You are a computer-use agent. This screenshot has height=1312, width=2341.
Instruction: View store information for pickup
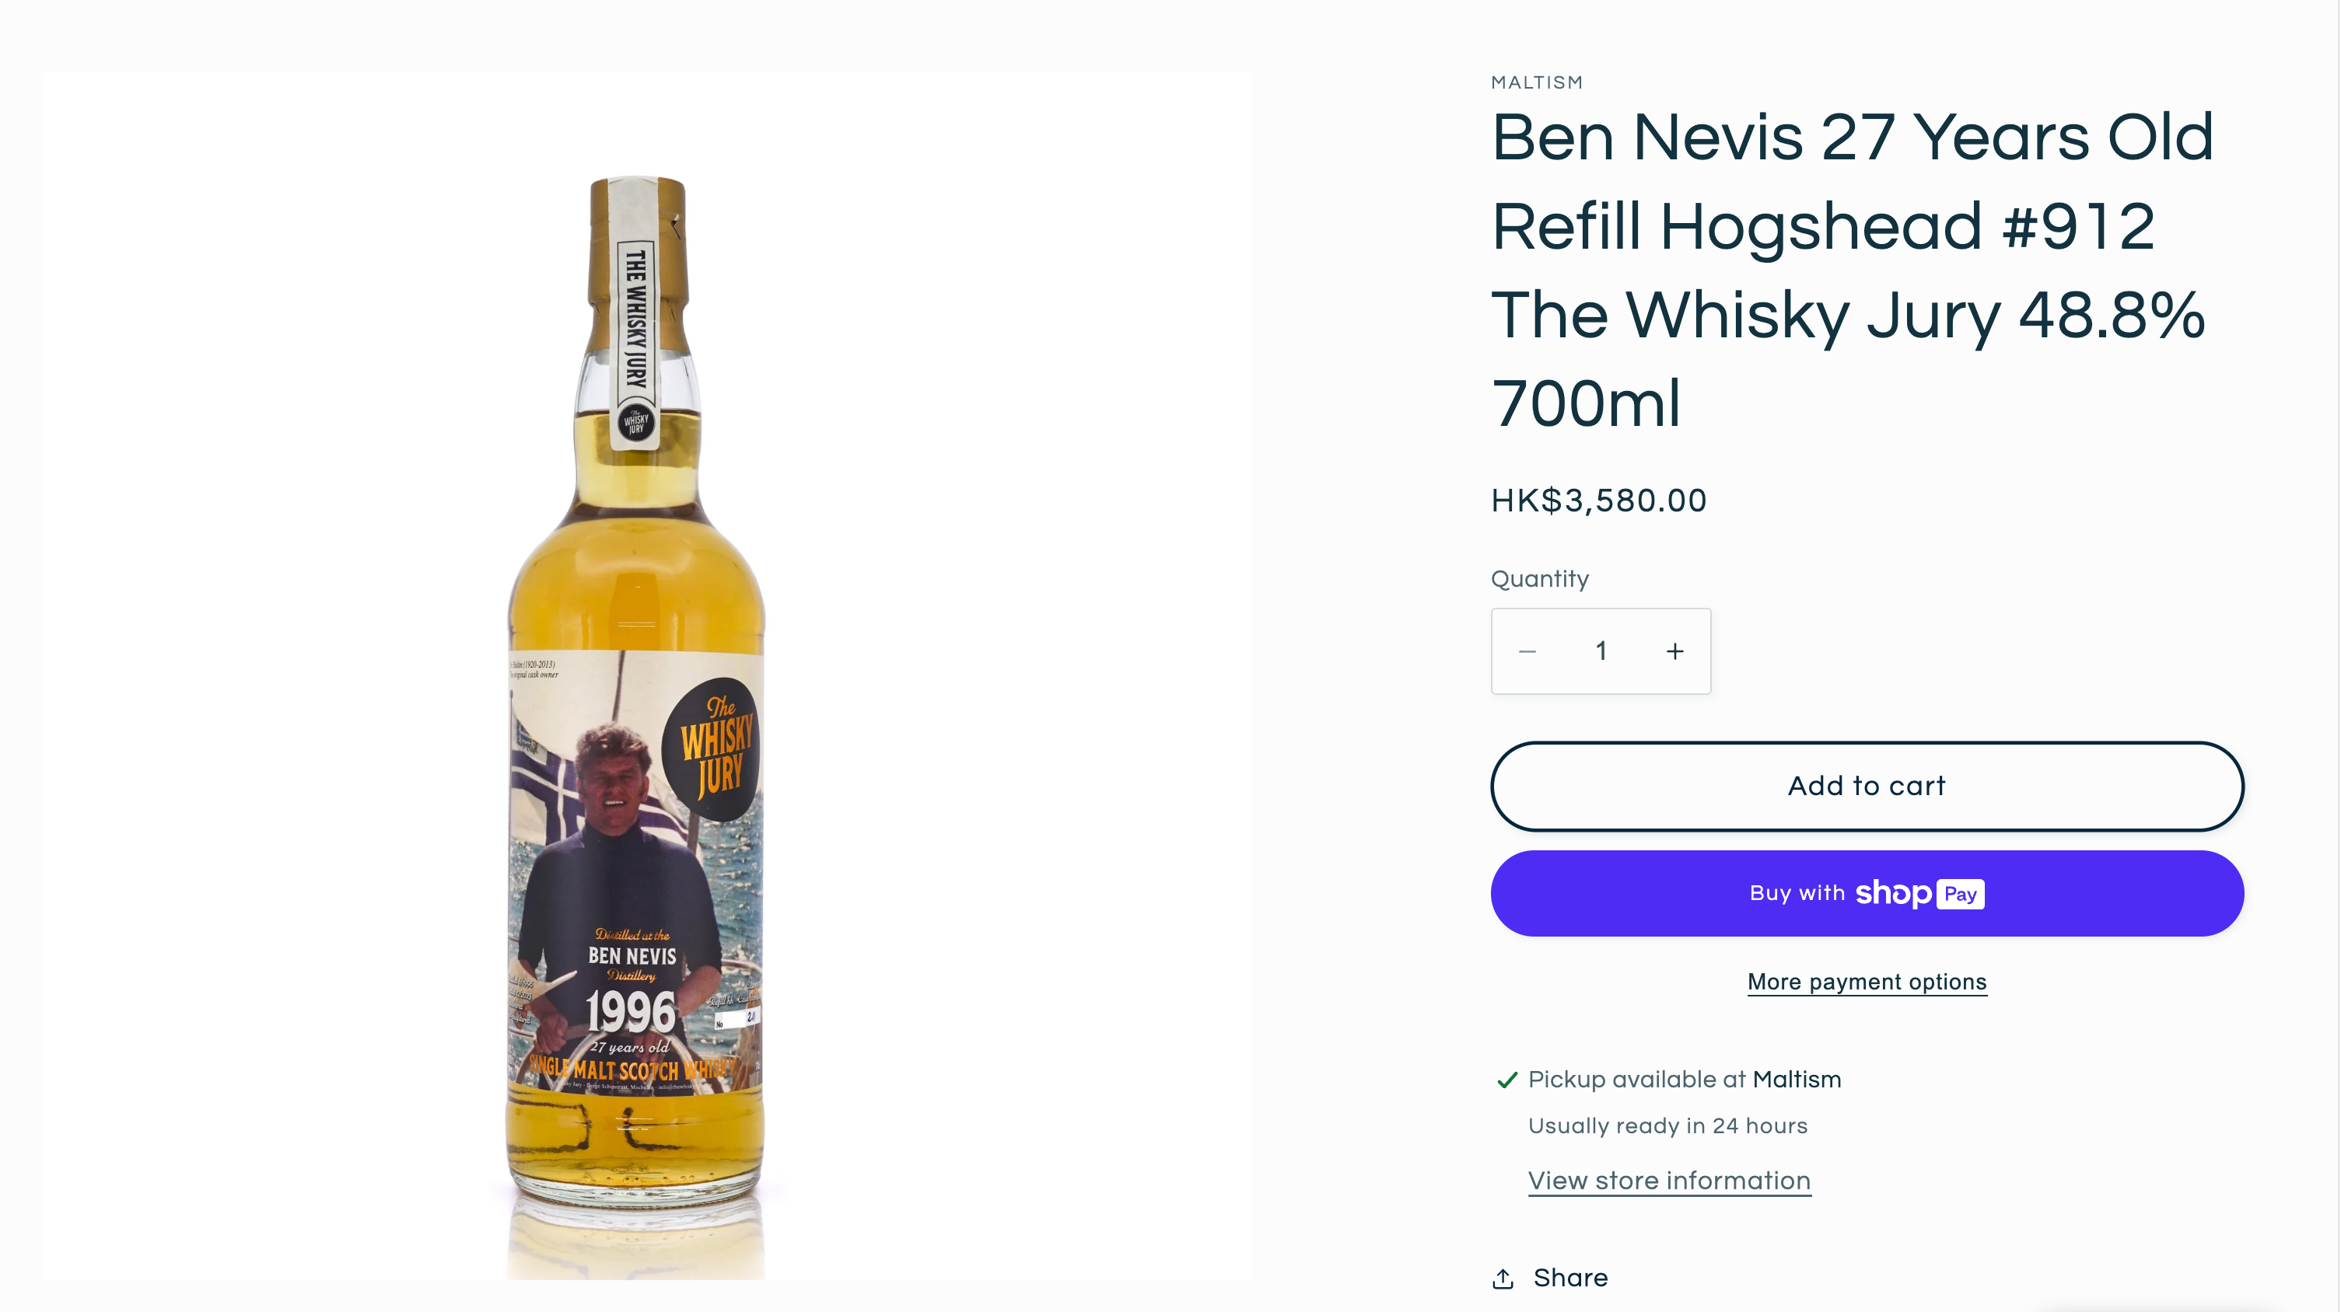click(x=1669, y=1181)
